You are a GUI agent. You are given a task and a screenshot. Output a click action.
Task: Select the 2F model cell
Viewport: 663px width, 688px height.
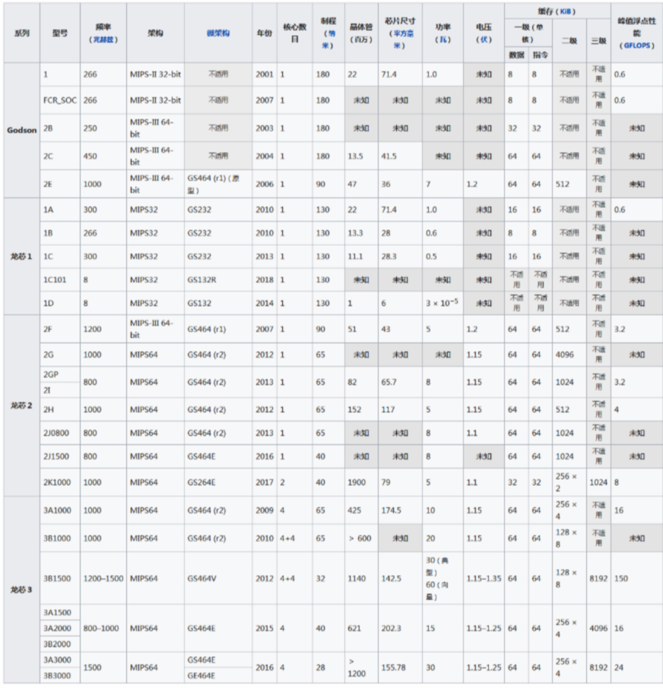tap(60, 329)
